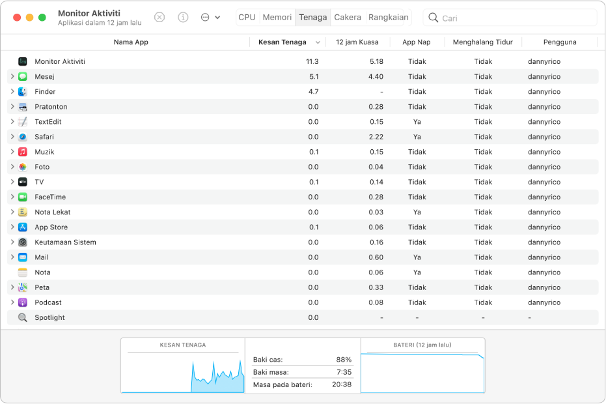Click the Muzik app icon
Image resolution: width=606 pixels, height=404 pixels.
(x=23, y=152)
